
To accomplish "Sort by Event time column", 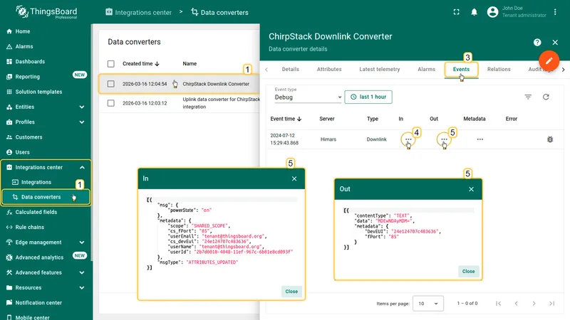I will point(286,119).
